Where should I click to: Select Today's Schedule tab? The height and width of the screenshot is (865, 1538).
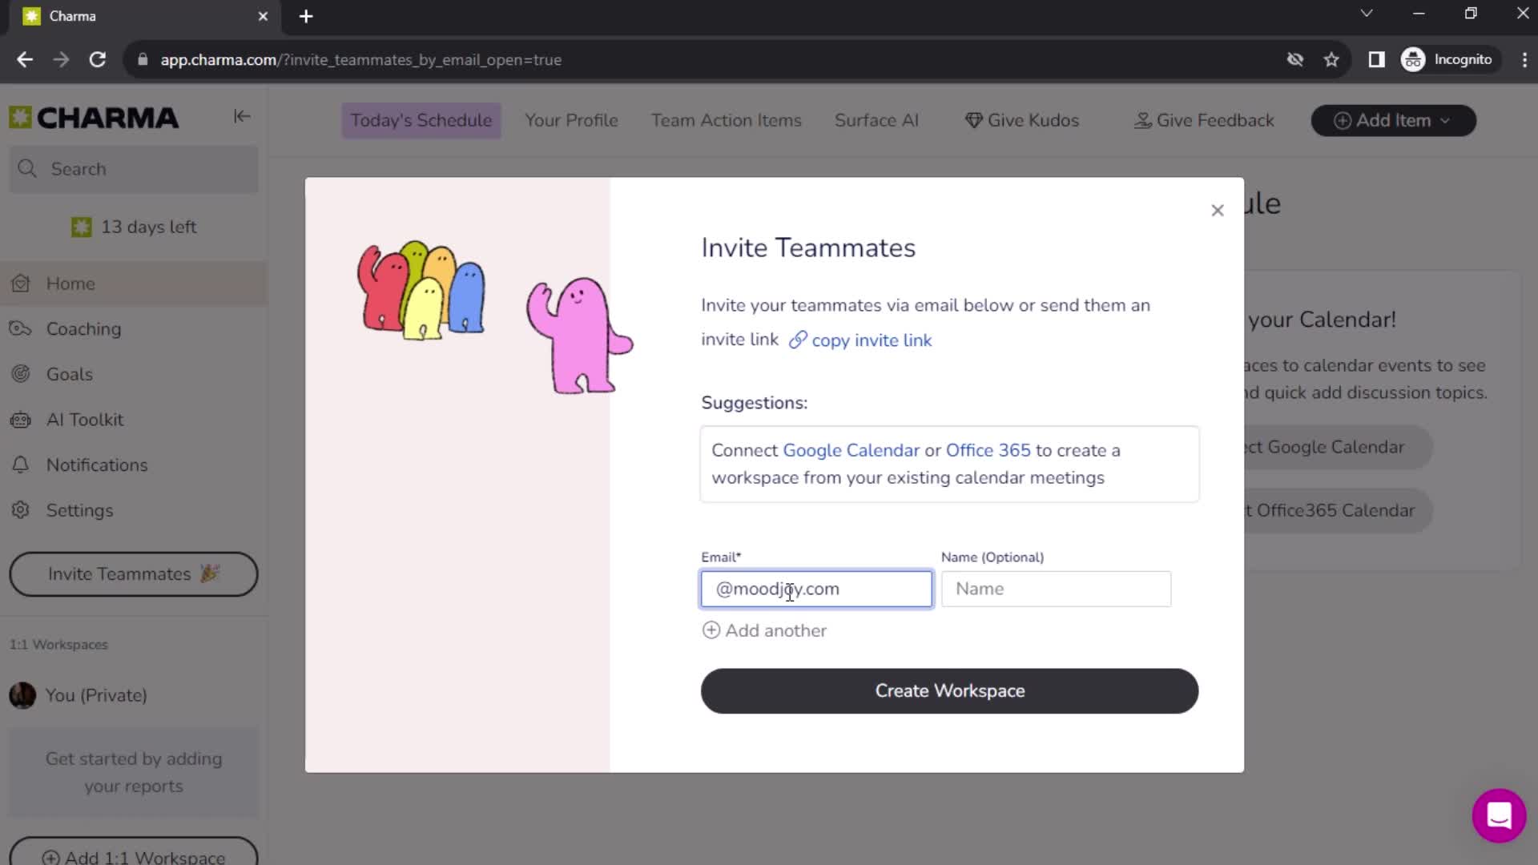[x=421, y=119]
